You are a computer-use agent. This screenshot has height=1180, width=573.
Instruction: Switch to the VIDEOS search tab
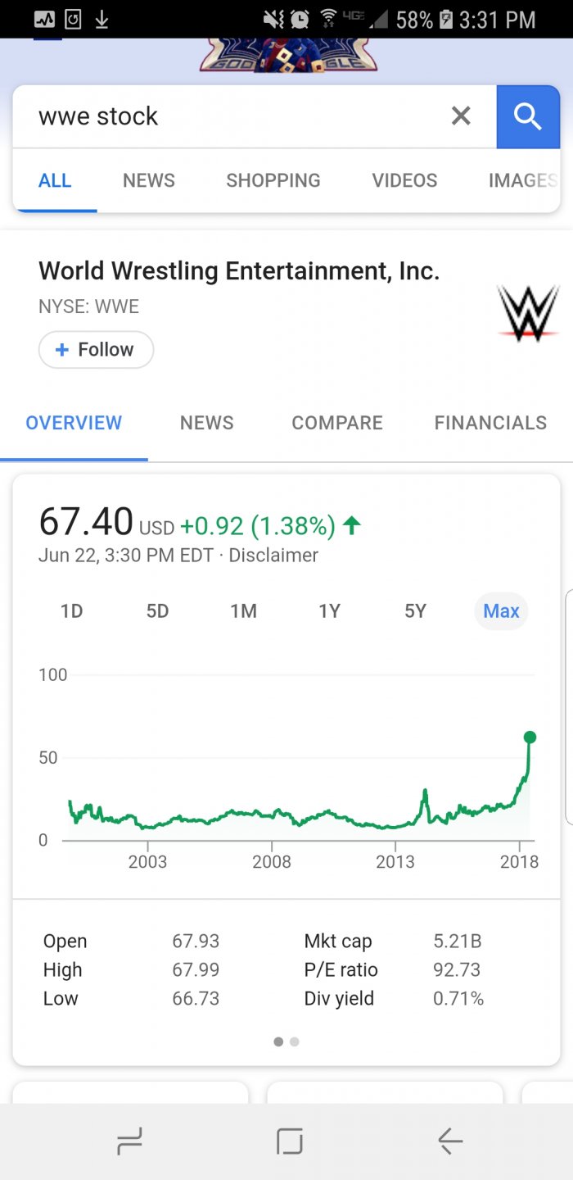404,180
